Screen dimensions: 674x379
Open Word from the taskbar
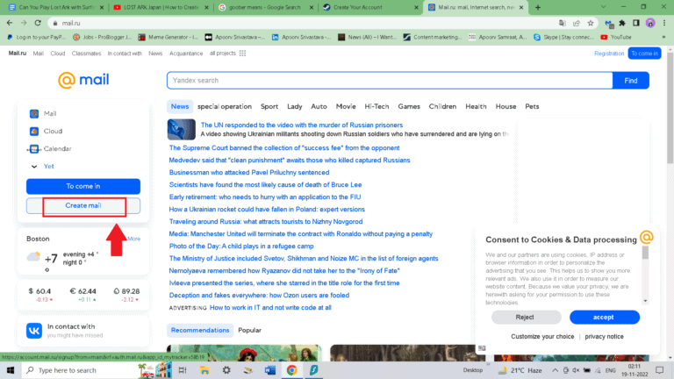pos(270,370)
